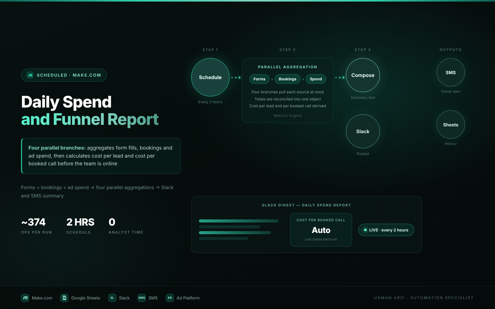This screenshot has width=495, height=309.
Task: Click the Bookings pill
Action: 287,79
